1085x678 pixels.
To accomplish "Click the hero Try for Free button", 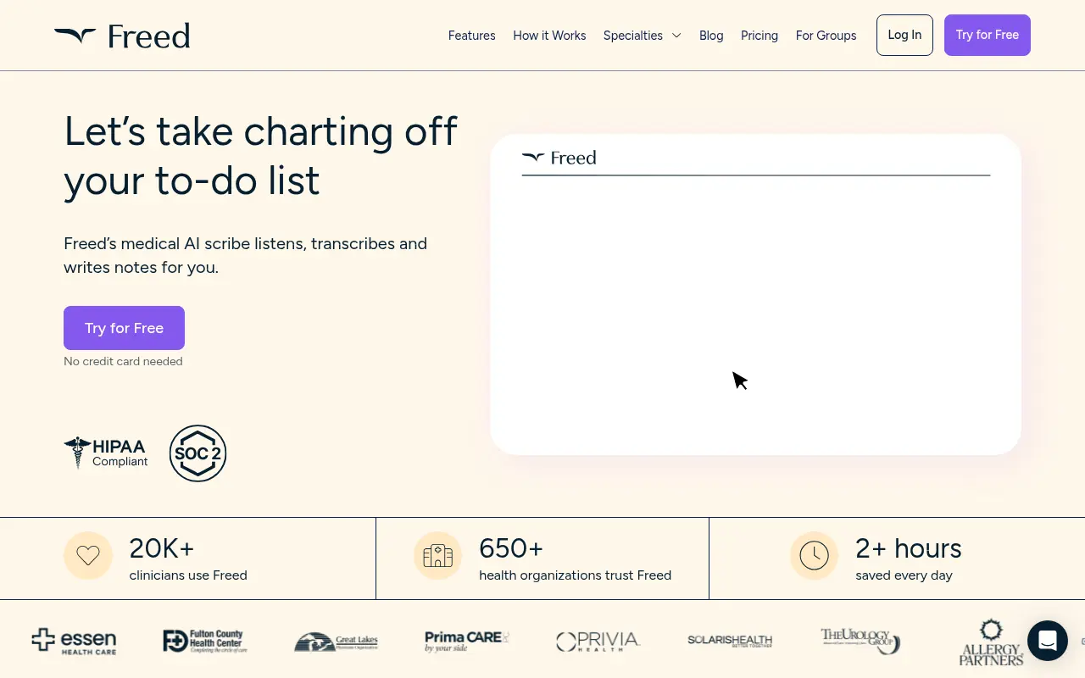I will click(x=124, y=328).
